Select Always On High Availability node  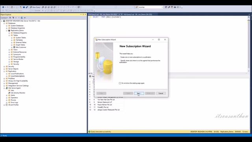18,81
